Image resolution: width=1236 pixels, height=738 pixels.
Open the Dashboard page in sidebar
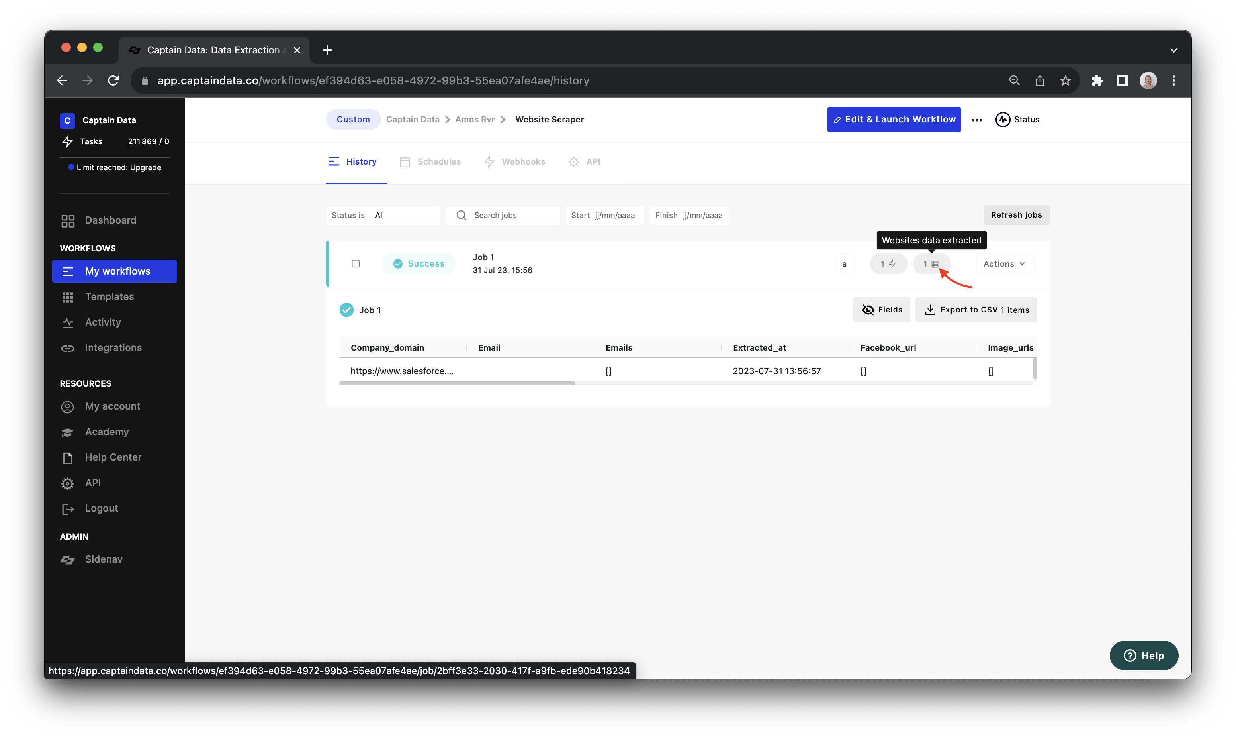[98, 220]
